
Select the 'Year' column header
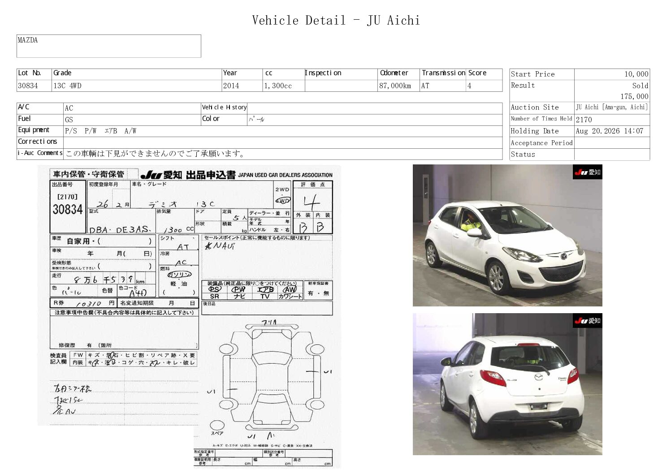(x=230, y=73)
